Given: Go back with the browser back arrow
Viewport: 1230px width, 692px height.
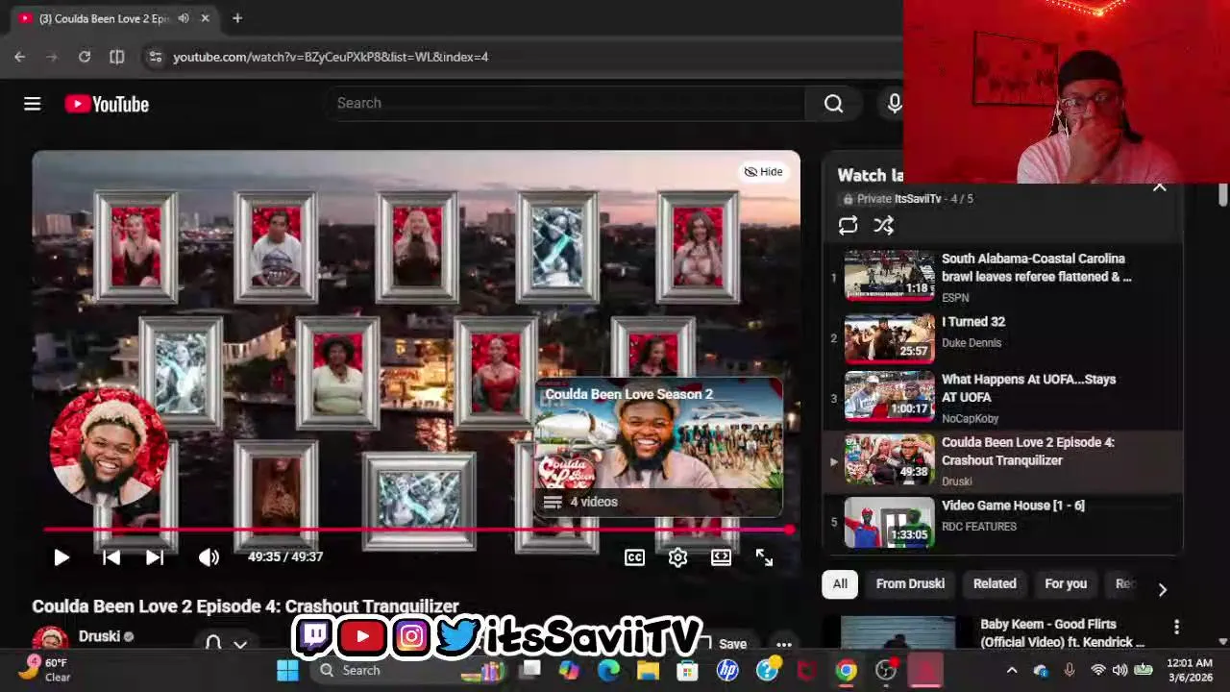Looking at the screenshot, I should click(20, 57).
